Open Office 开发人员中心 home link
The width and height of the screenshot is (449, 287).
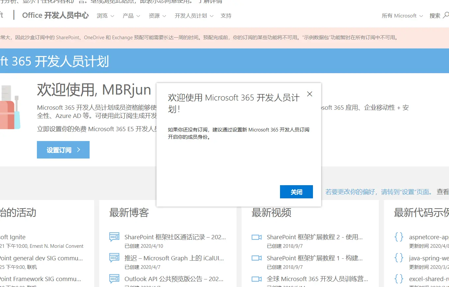pyautogui.click(x=55, y=15)
